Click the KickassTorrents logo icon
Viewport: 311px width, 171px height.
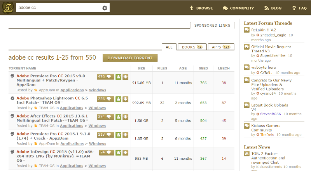[x=7, y=8]
